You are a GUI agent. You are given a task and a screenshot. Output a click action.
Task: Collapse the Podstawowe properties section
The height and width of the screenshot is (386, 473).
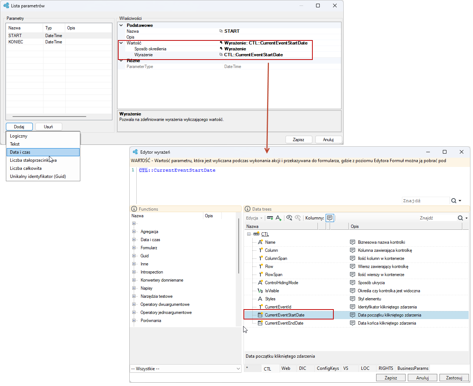121,25
